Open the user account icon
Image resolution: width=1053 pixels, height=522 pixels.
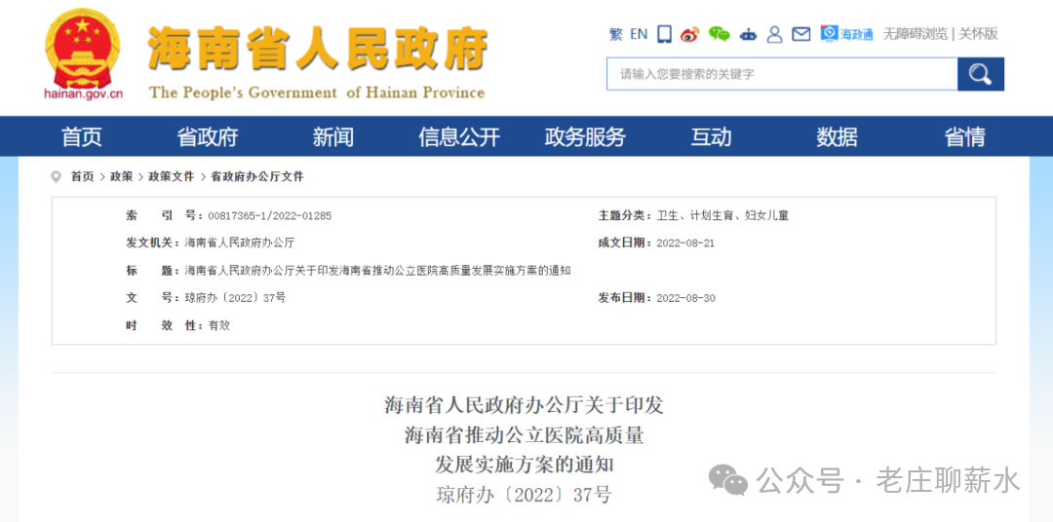coord(774,34)
